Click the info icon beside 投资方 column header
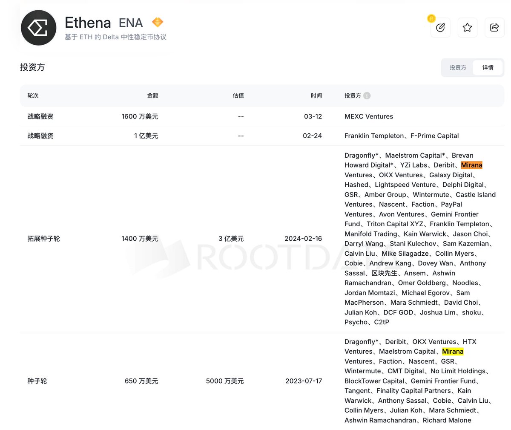 (367, 96)
